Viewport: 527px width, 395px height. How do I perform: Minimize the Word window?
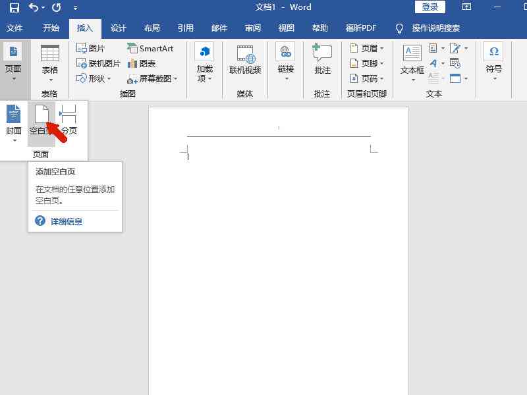coord(497,7)
